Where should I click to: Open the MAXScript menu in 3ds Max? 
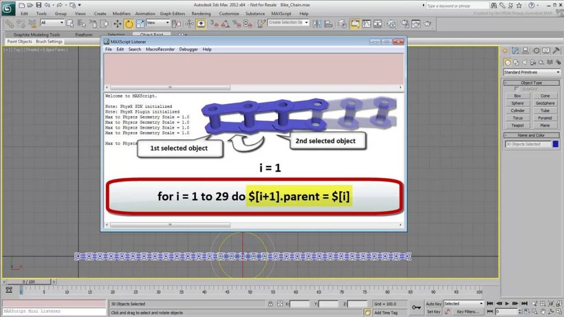coord(281,13)
